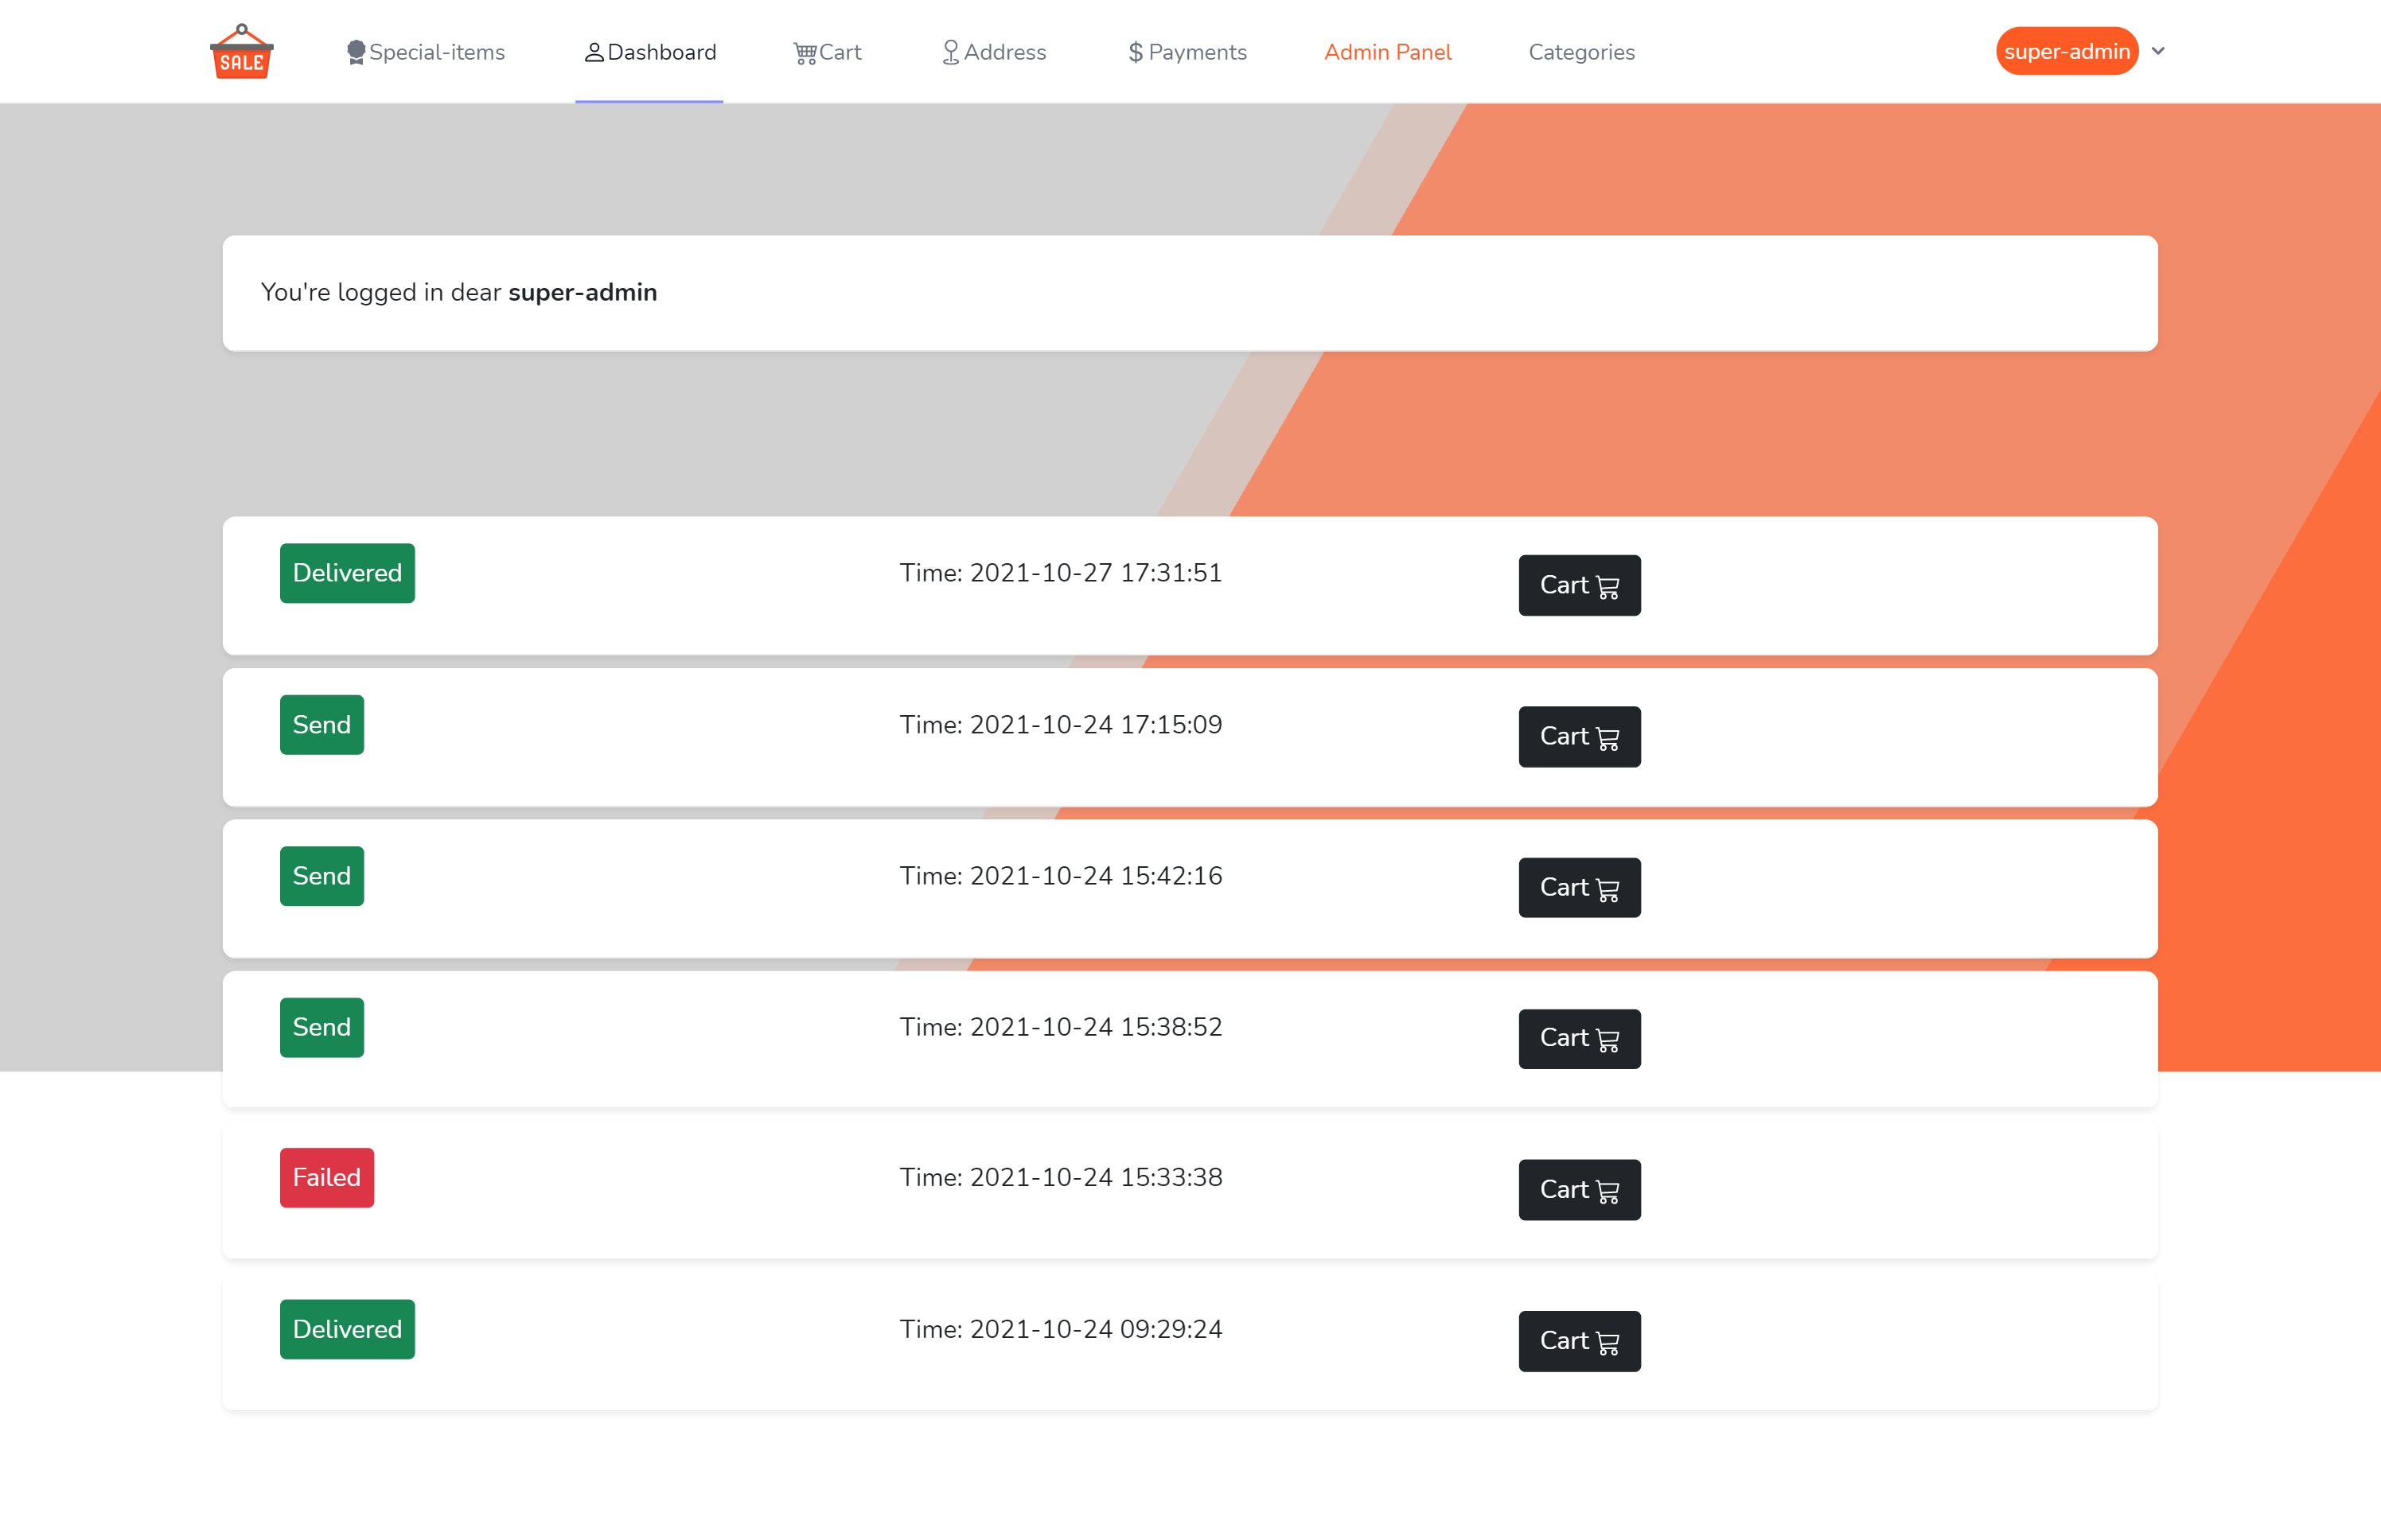View cart for the Failed order
Screen dimensions: 2381x1540
(x=1579, y=1189)
